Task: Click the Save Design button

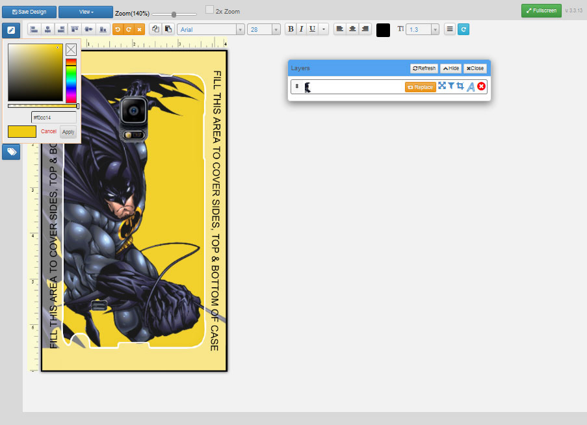Action: (x=29, y=12)
